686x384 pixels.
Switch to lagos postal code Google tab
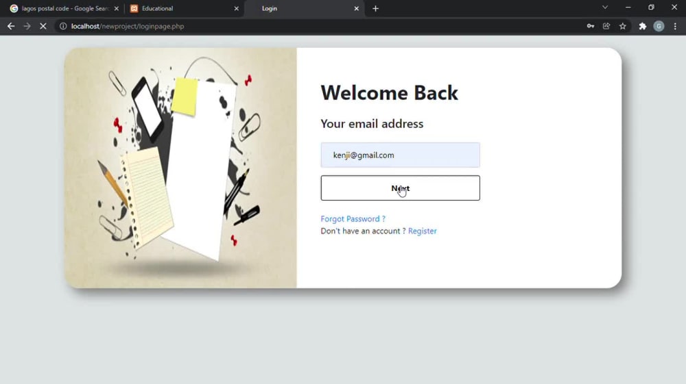[64, 8]
